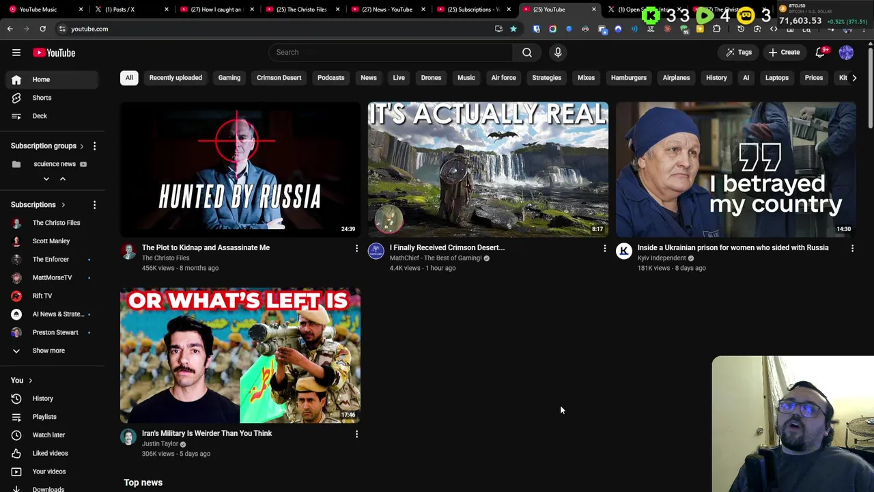The width and height of the screenshot is (874, 492).
Task: Click Kyiv Independent channel avatar
Action: (x=624, y=251)
